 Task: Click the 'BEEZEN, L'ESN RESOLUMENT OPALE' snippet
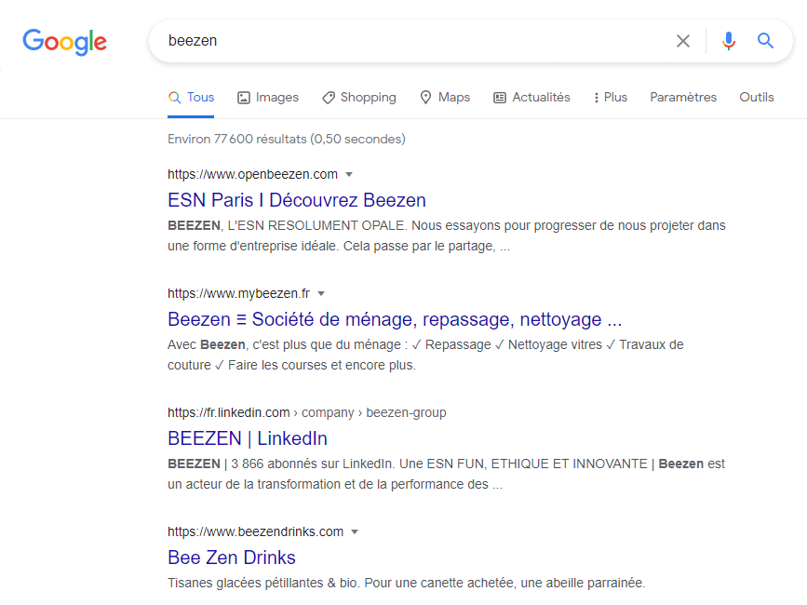[x=447, y=235]
